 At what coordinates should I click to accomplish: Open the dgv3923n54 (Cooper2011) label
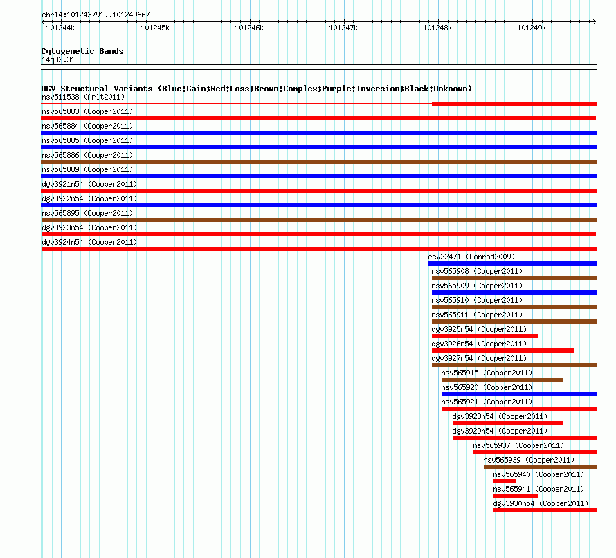tap(89, 227)
